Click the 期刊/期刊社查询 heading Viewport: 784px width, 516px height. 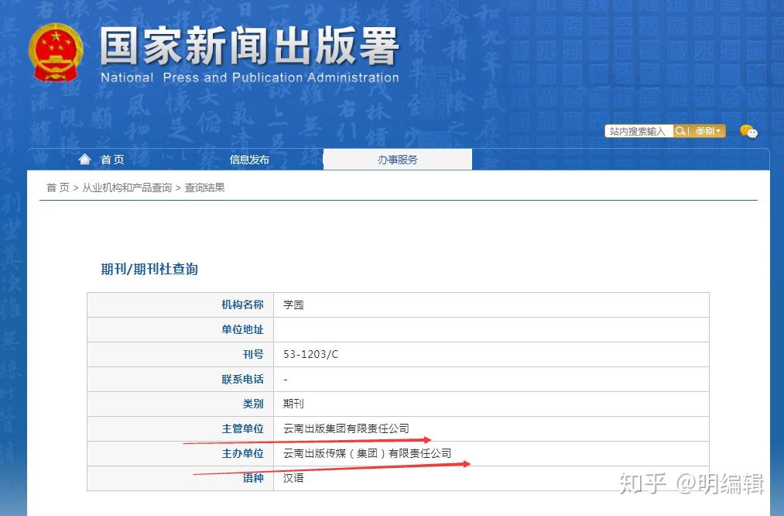[x=149, y=270]
